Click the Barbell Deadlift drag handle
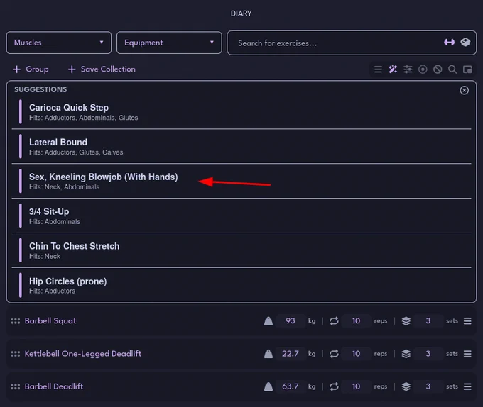The image size is (483, 407). [x=16, y=386]
